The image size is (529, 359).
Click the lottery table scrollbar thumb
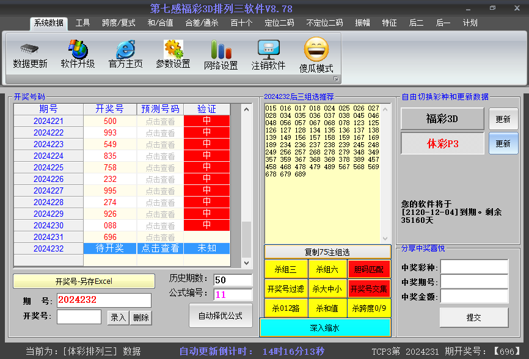coord(247,239)
